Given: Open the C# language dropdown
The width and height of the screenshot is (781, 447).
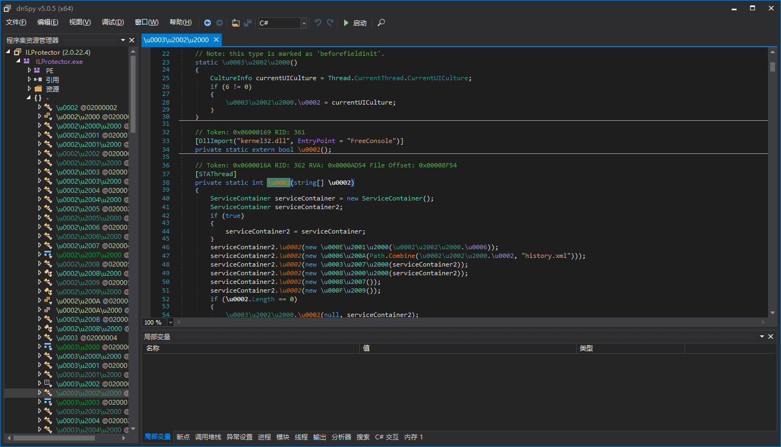Looking at the screenshot, I should [304, 23].
